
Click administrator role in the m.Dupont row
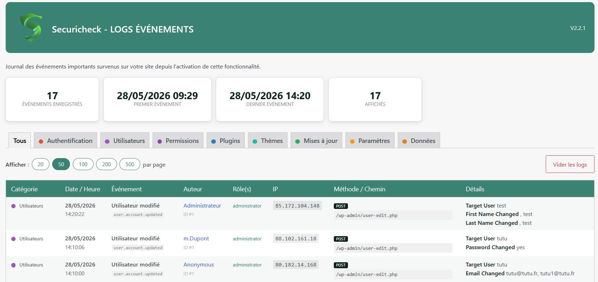247,239
